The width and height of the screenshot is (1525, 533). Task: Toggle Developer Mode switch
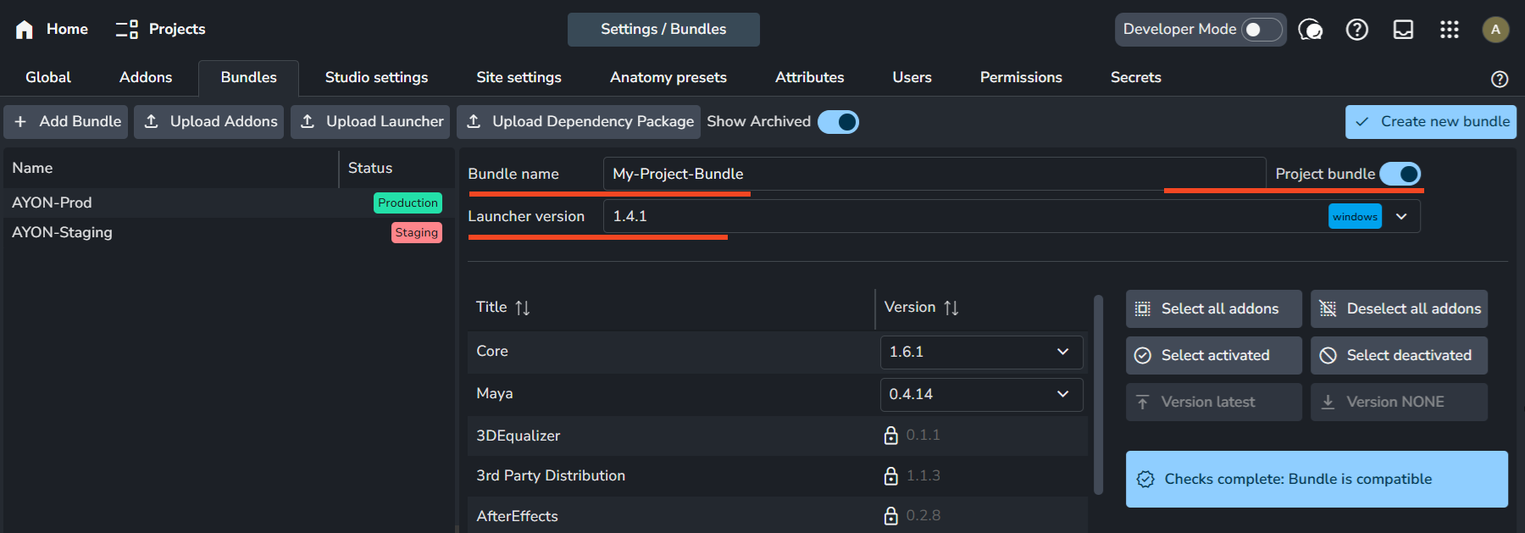pyautogui.click(x=1261, y=30)
